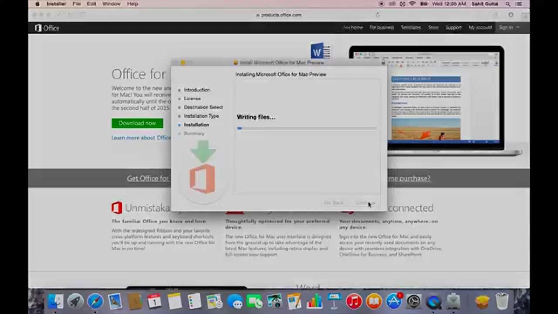This screenshot has height=314, width=558.
Task: Click the For home nav link
Action: point(353,27)
